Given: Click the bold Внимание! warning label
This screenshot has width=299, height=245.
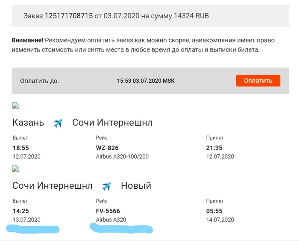Looking at the screenshot, I should click(x=27, y=40).
